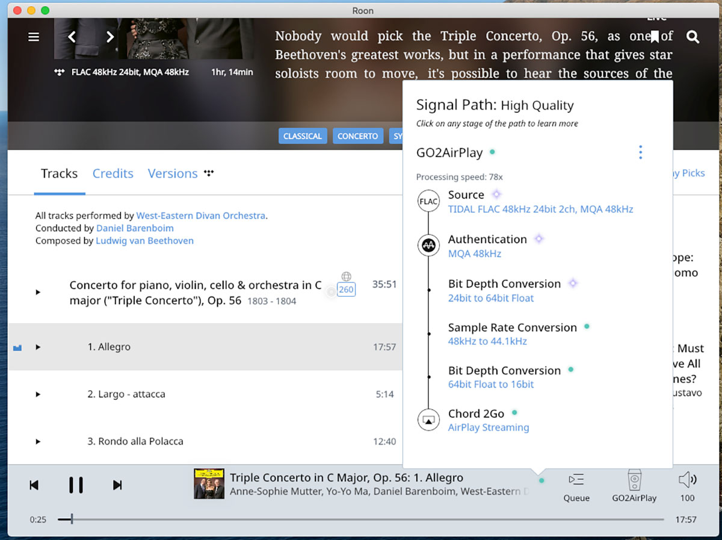Open GO2AirPlay three-dot options menu
The height and width of the screenshot is (540, 722).
click(x=640, y=152)
